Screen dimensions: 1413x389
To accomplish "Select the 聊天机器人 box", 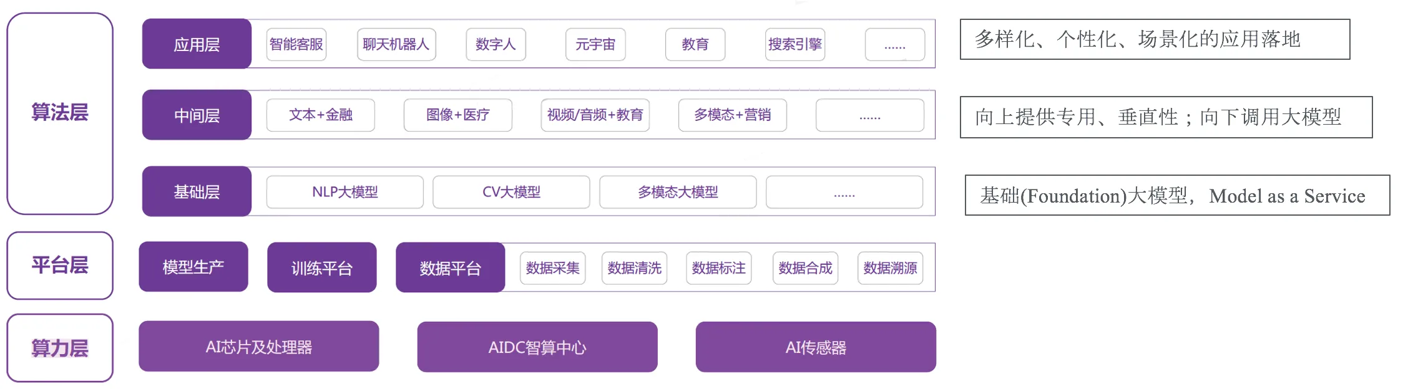I will tap(396, 44).
